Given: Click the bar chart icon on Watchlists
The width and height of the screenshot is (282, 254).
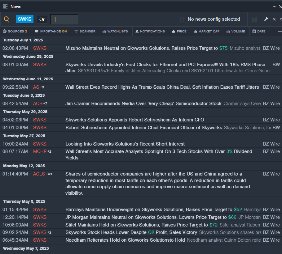Looking at the screenshot, I should 104,31.
